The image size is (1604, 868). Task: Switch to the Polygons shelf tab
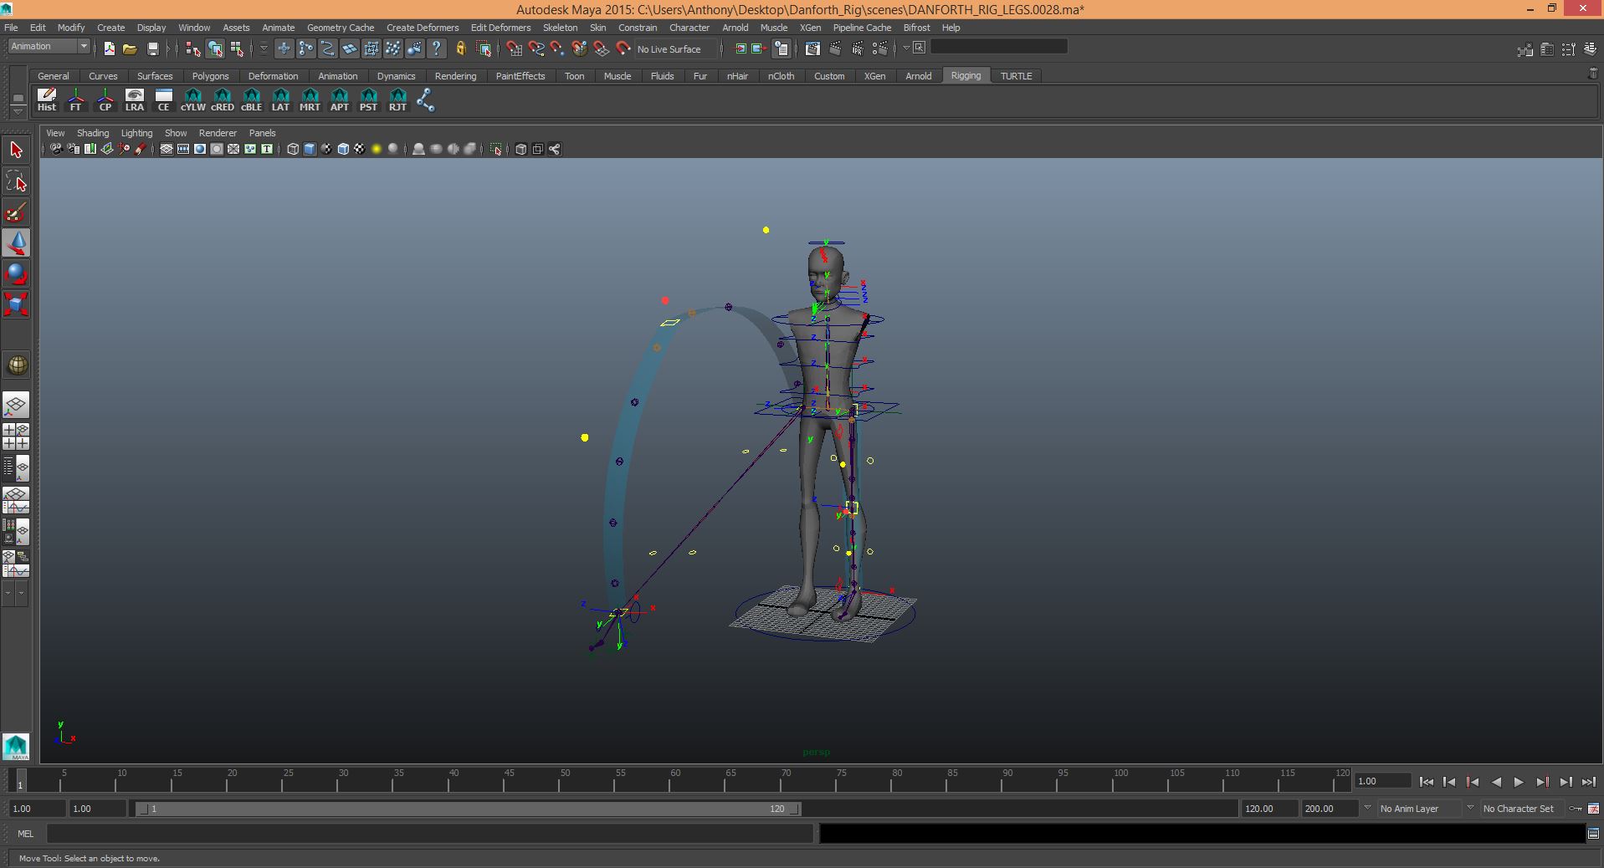coord(210,76)
